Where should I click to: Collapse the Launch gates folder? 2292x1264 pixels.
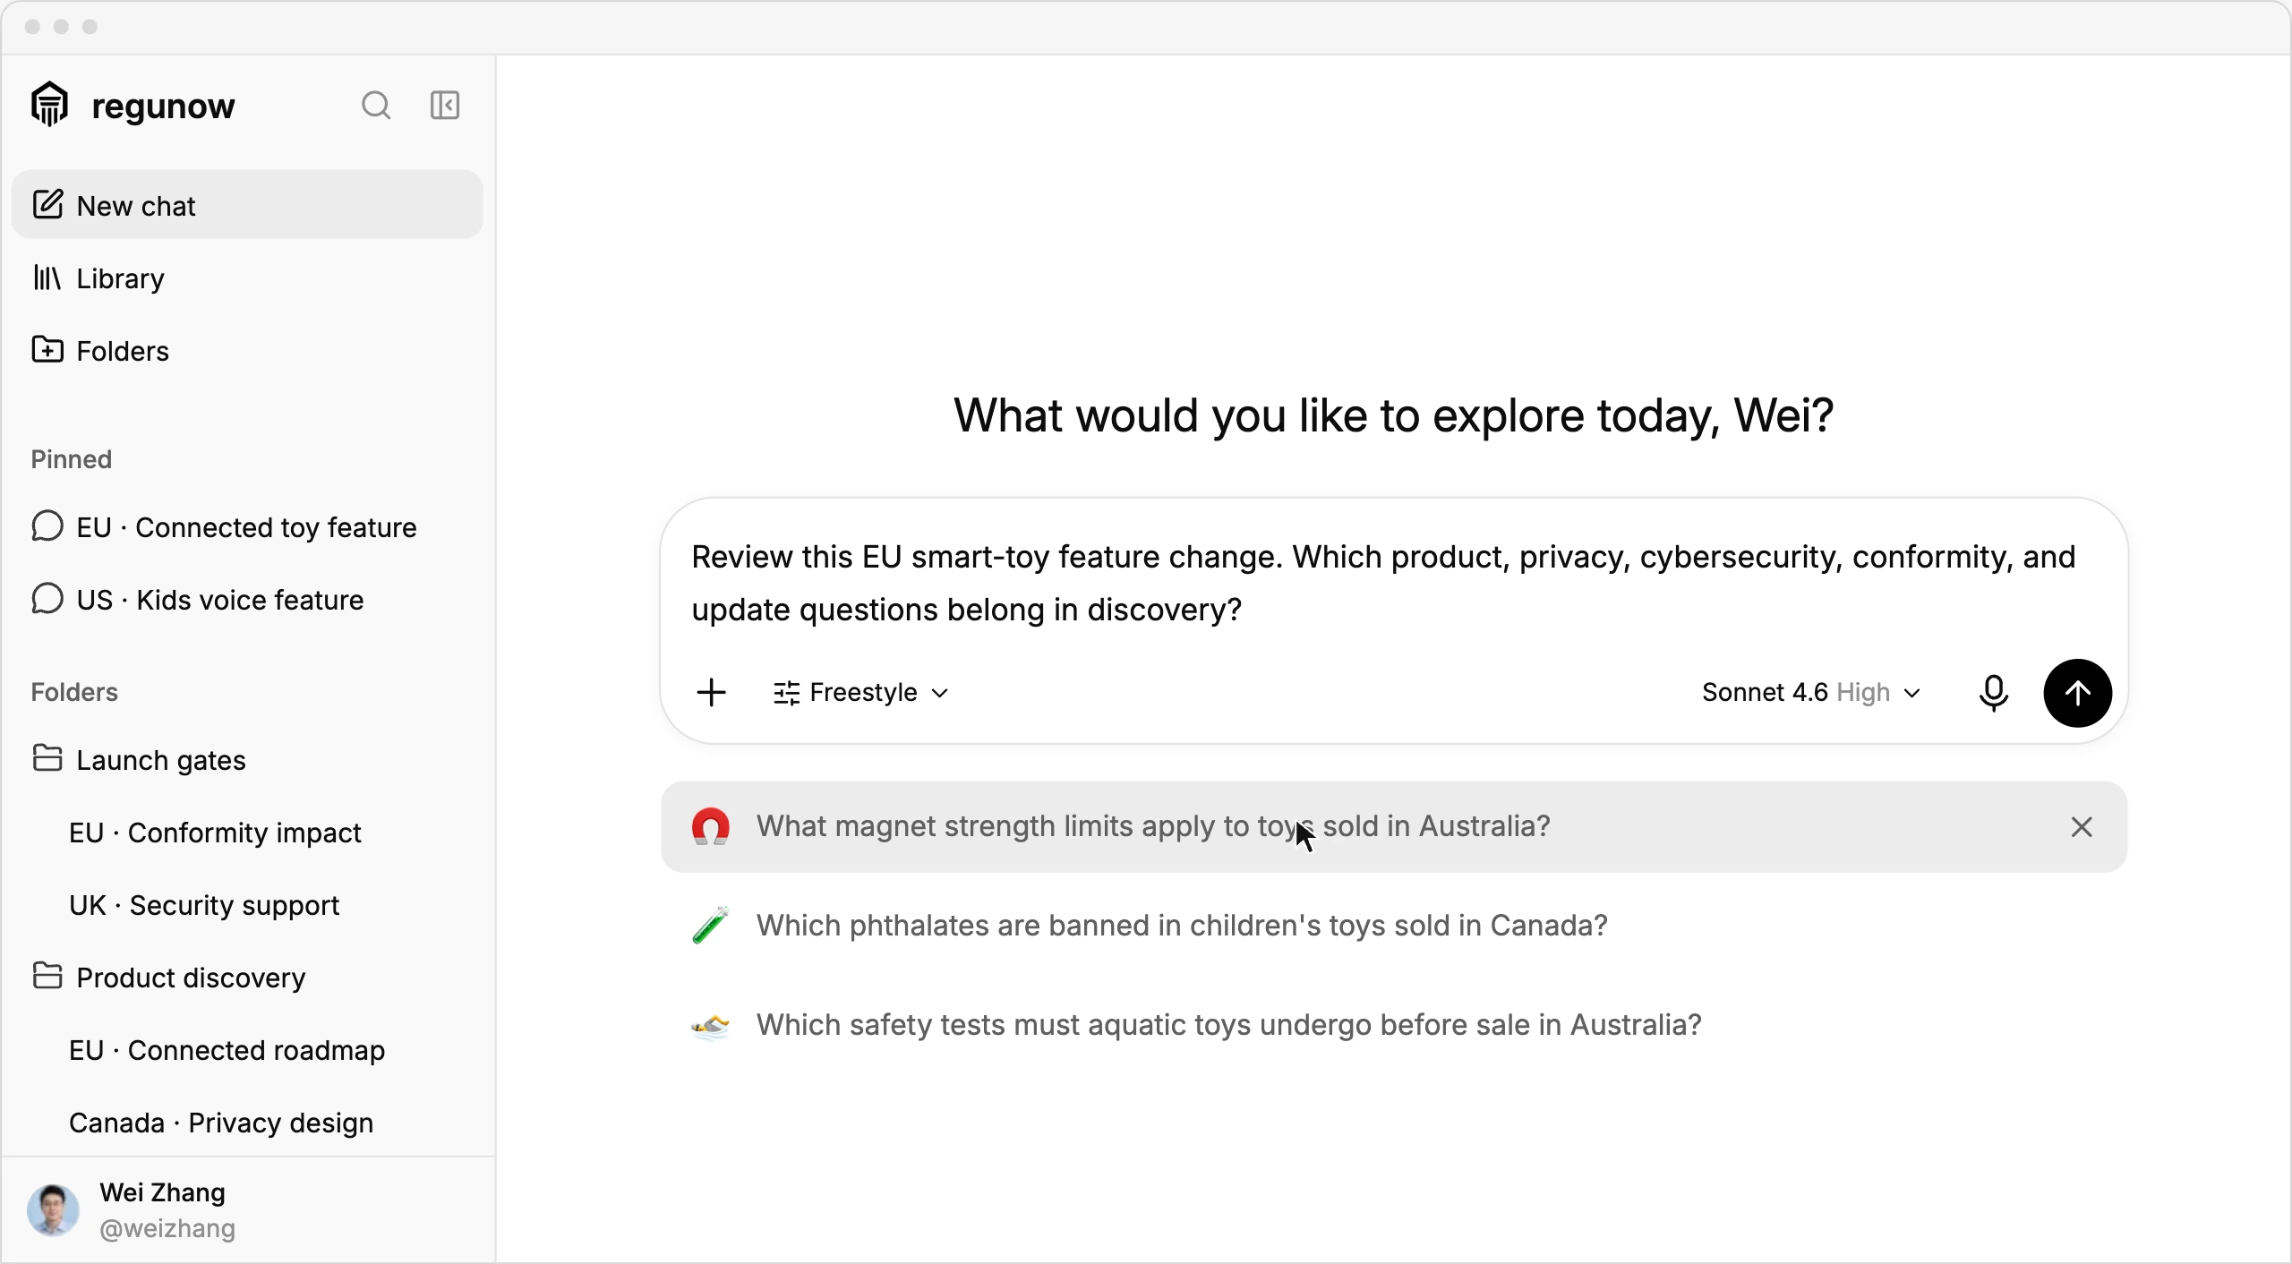(139, 760)
